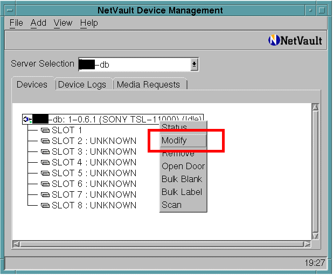Click the SLOT 2 tape icon
333x275 pixels.
pos(45,141)
